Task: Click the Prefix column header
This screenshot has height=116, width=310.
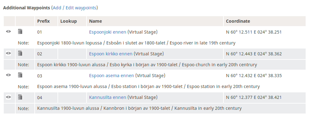Action: coord(43,21)
